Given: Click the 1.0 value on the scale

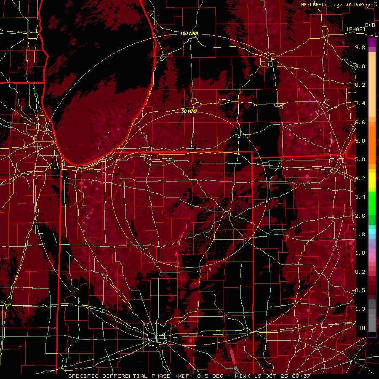Looking at the screenshot, I should tap(360, 253).
